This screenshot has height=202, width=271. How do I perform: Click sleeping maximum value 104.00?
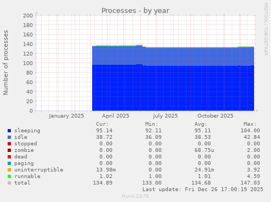[250, 131]
